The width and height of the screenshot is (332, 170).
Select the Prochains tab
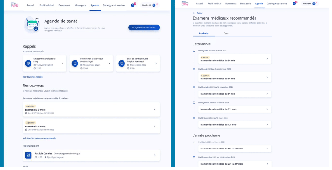[x=204, y=33]
